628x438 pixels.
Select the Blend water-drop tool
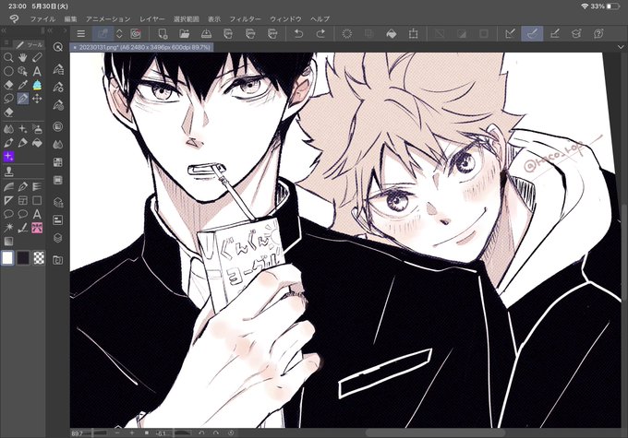(x=8, y=129)
